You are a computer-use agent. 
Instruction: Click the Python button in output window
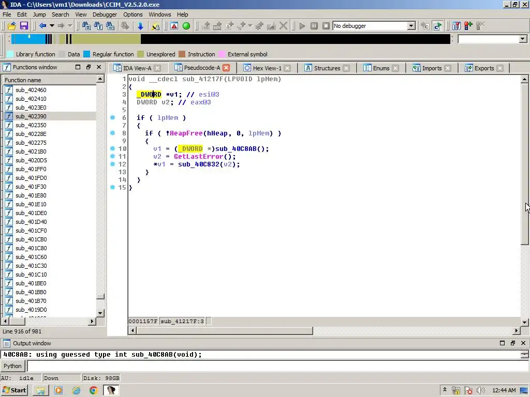(12, 366)
